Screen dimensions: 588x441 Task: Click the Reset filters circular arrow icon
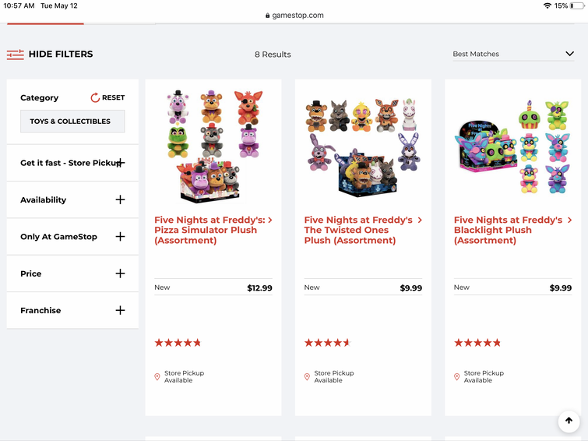click(x=96, y=98)
